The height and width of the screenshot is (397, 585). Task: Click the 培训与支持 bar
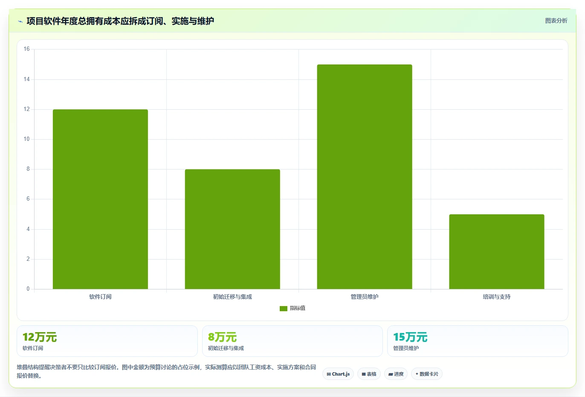pyautogui.click(x=497, y=252)
